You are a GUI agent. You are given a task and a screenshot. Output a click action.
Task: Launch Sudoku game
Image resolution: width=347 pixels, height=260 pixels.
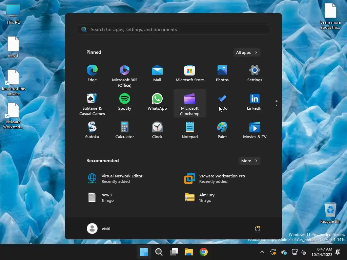pyautogui.click(x=92, y=130)
